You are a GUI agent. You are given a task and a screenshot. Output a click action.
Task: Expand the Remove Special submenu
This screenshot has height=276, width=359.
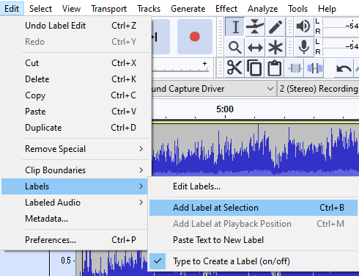click(75, 149)
